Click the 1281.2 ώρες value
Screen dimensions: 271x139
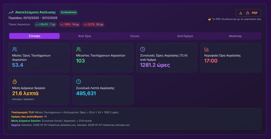pos(155,65)
